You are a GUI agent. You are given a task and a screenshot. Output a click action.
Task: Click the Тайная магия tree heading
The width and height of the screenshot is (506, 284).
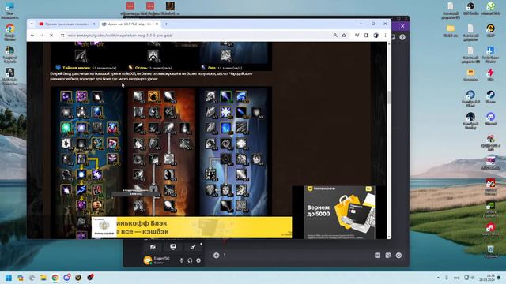pyautogui.click(x=77, y=68)
